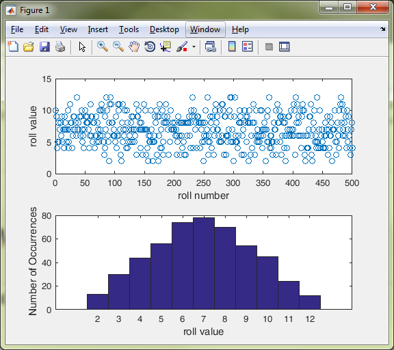Open the Help menu
This screenshot has height=350, width=394.
(240, 29)
